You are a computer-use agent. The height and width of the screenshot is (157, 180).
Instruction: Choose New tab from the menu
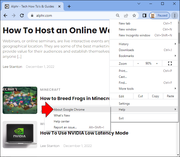[x=144, y=23]
